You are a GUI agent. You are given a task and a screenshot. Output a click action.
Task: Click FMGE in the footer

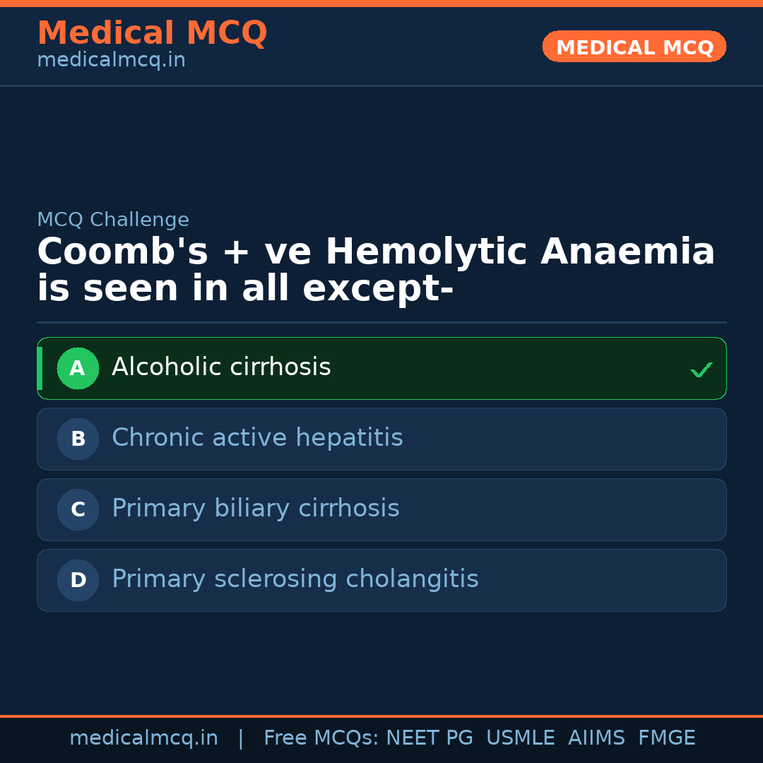pyautogui.click(x=667, y=738)
